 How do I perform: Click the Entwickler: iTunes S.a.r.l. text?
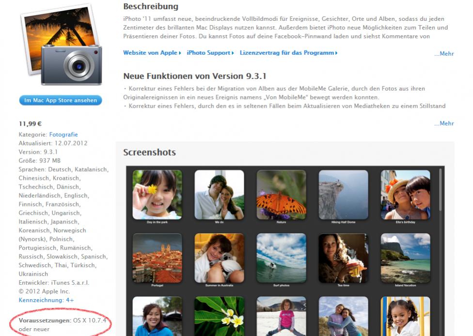[54, 283]
